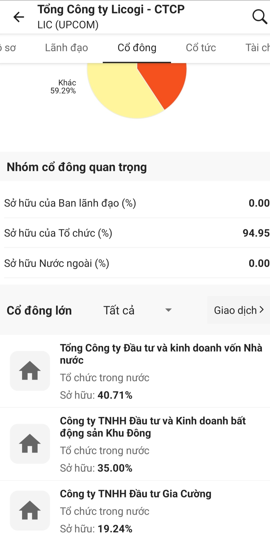This screenshot has width=270, height=538.
Task: Tap house icon for Vốn Nhà nước shareholder
Action: click(30, 371)
